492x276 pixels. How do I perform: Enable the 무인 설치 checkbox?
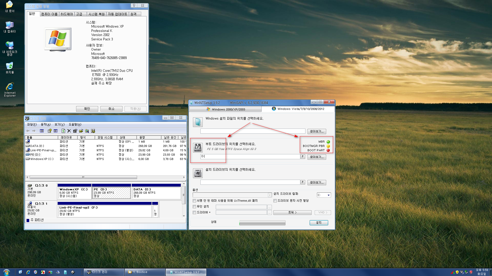pos(194,207)
